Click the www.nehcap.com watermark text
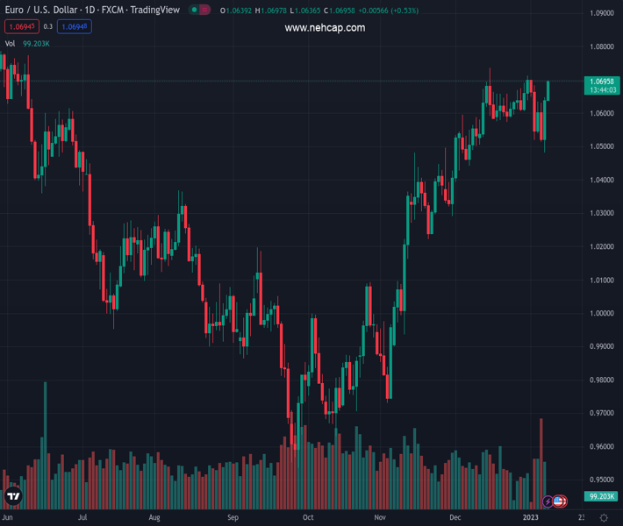The image size is (623, 526). coord(325,28)
